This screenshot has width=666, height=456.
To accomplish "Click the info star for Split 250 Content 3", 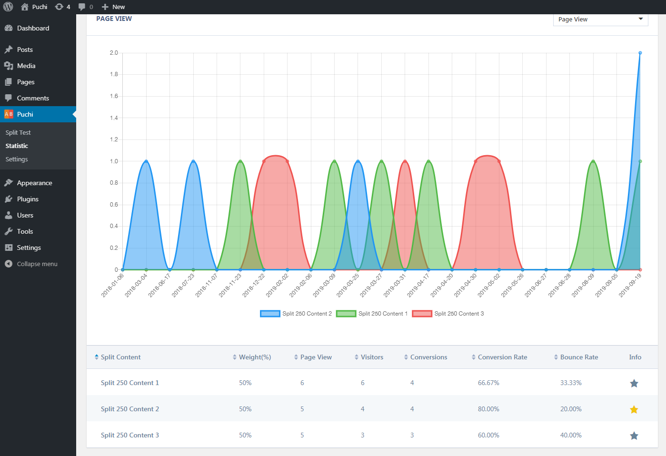I will coord(634,436).
